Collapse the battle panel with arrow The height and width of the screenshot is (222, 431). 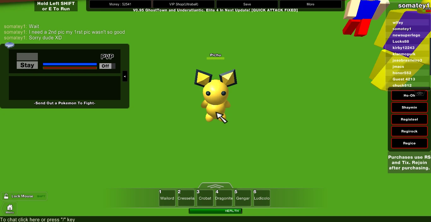point(125,76)
